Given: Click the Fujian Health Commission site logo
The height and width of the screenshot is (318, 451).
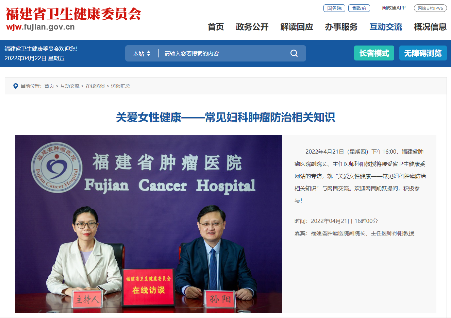Looking at the screenshot, I should tap(73, 19).
